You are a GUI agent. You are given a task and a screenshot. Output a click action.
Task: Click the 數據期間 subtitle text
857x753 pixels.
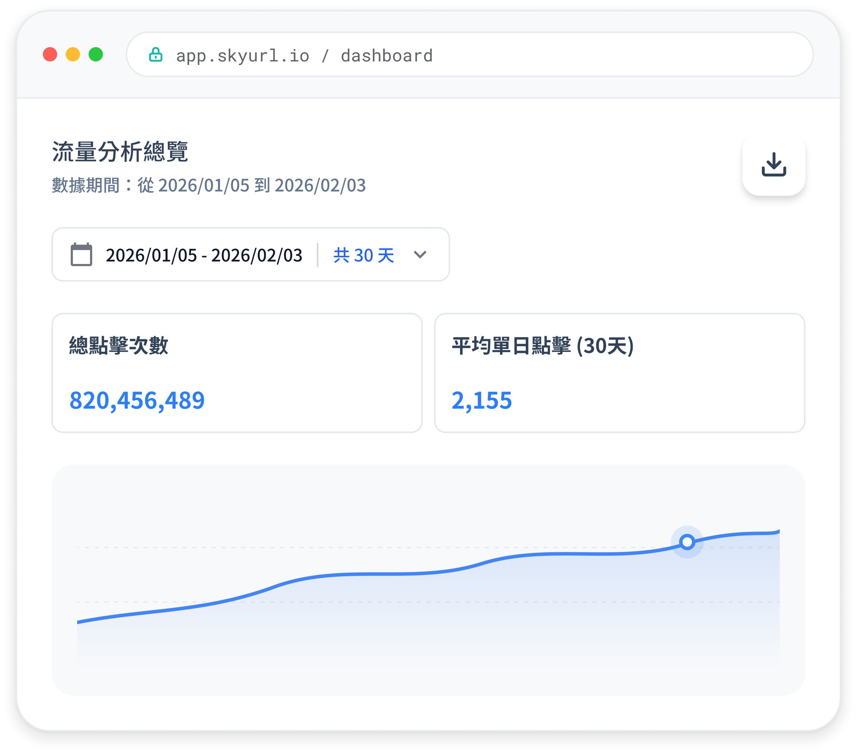209,185
